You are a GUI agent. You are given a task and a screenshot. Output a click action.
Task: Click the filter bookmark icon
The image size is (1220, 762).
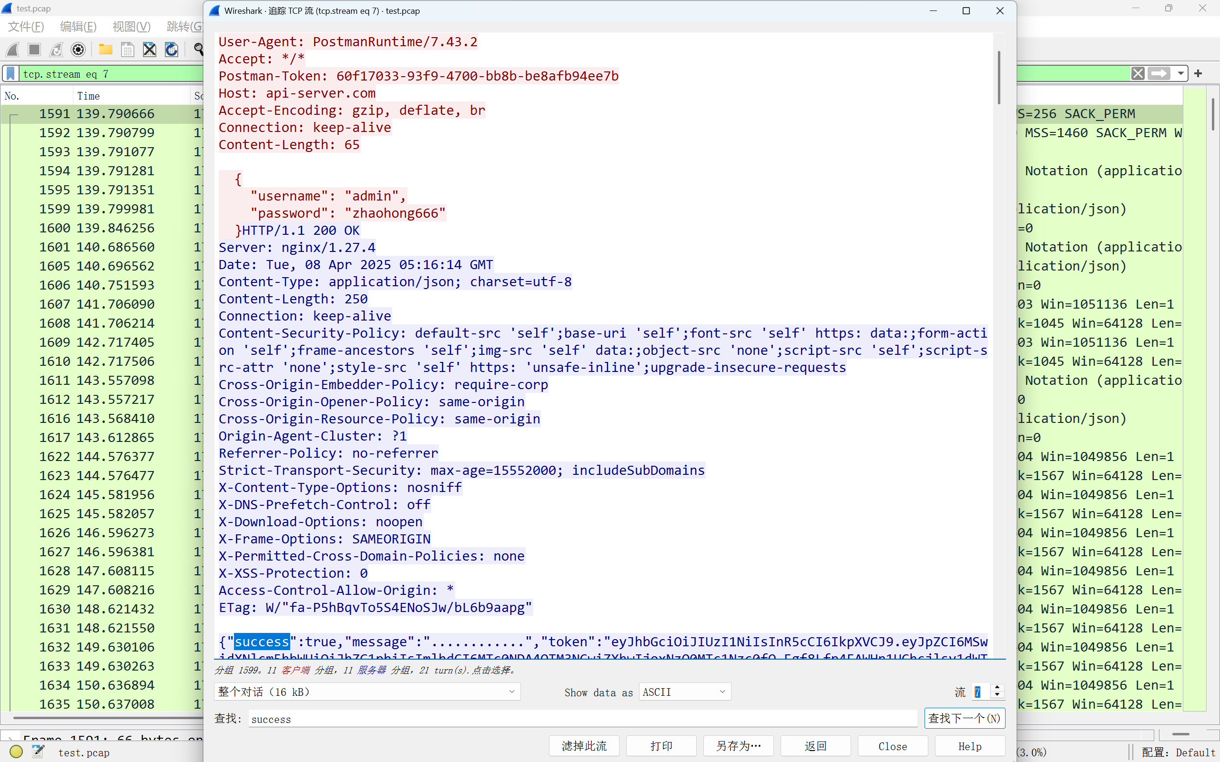10,73
